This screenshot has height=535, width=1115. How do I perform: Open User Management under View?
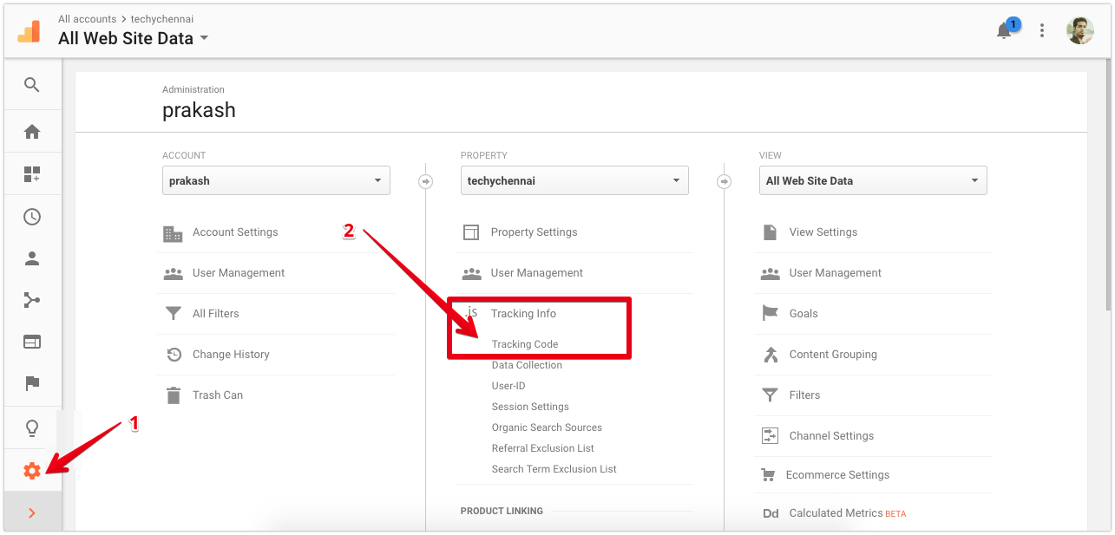tap(836, 273)
